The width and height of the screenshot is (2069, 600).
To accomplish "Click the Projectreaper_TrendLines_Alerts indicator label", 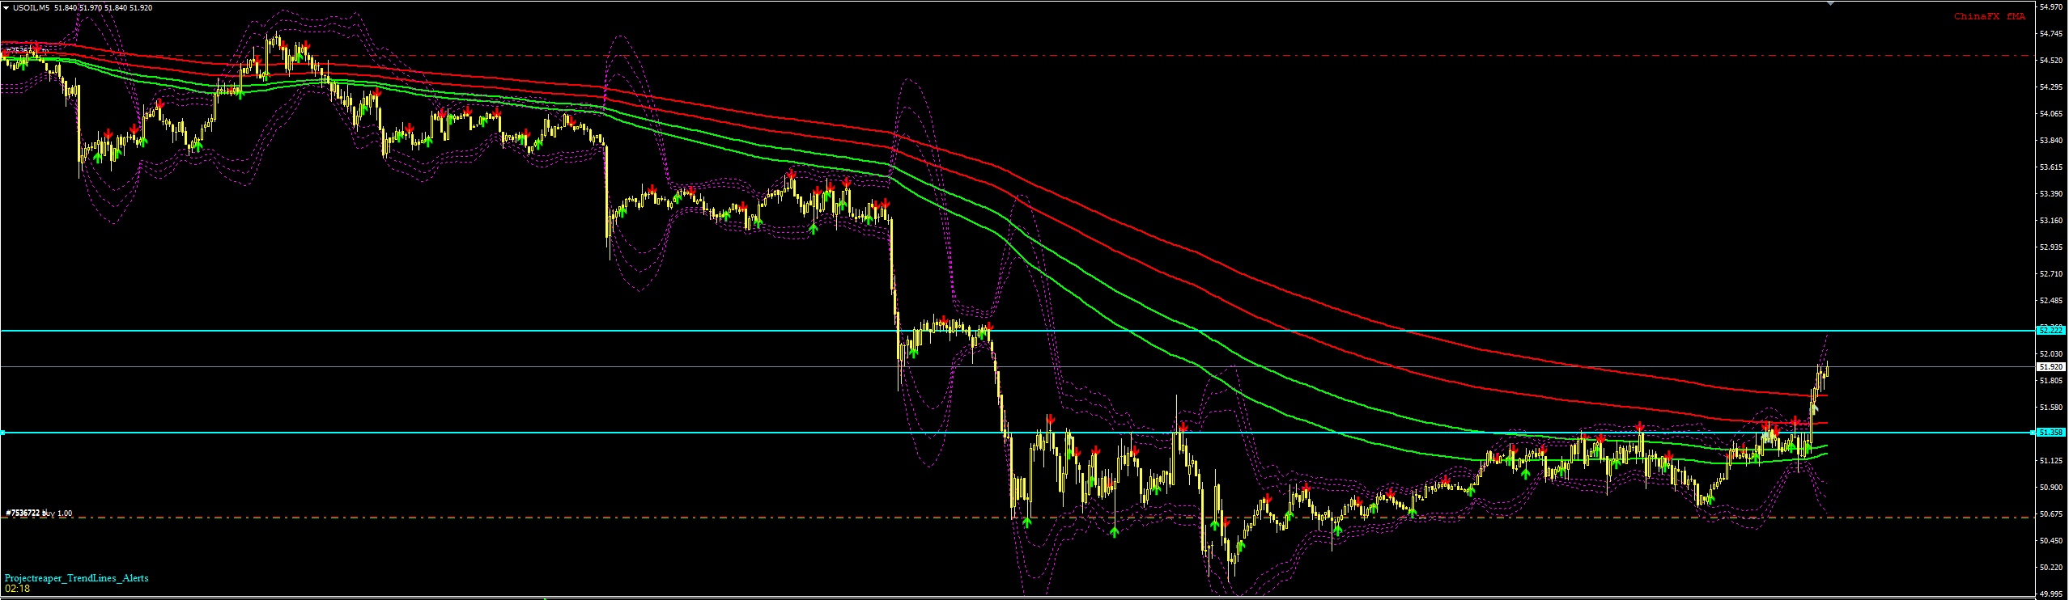I will (x=77, y=578).
